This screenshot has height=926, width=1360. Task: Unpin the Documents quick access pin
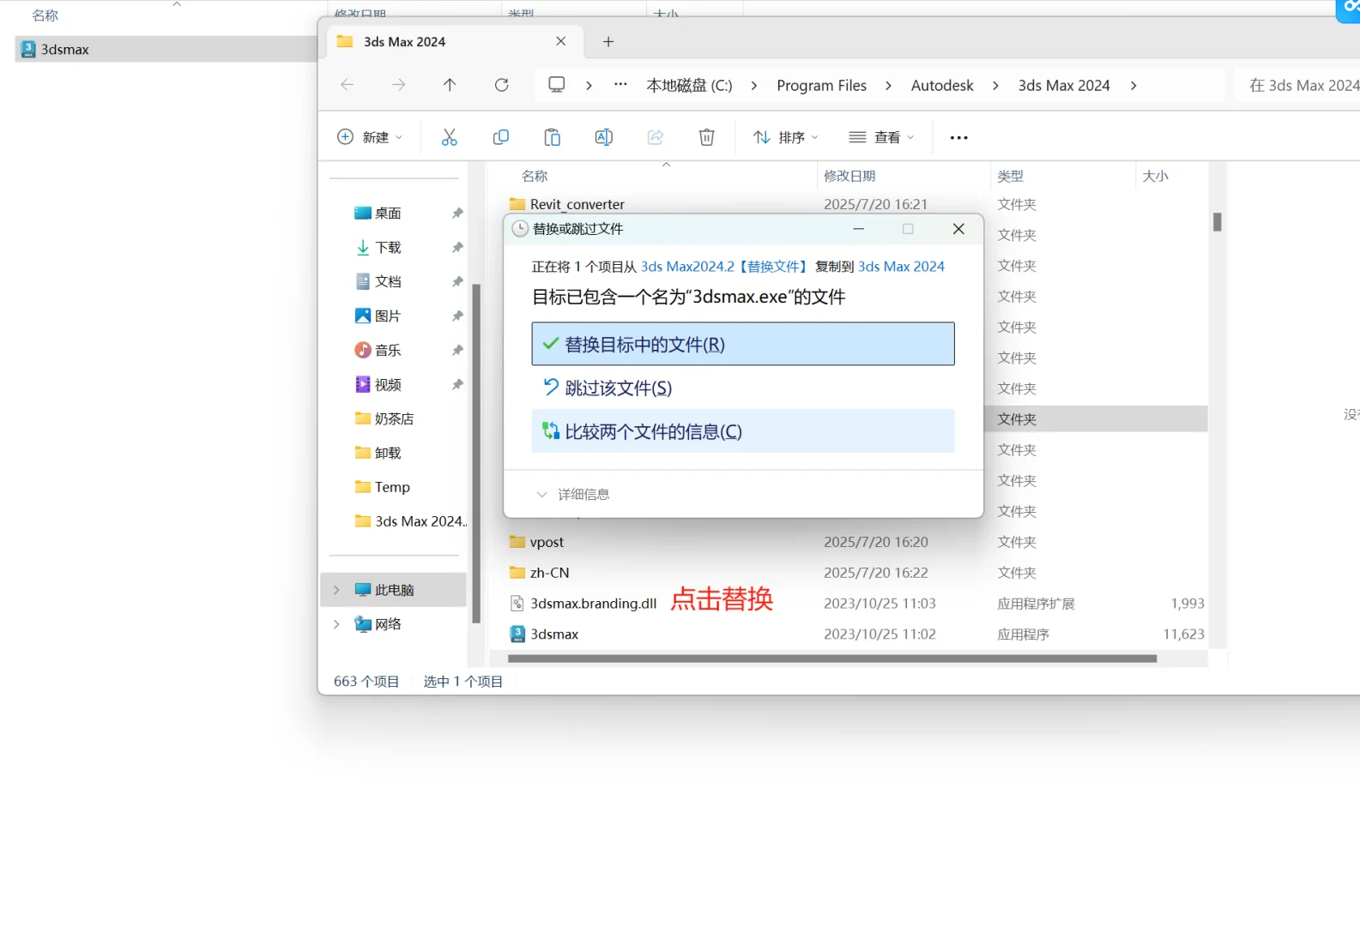(x=457, y=281)
